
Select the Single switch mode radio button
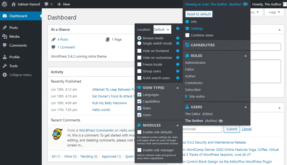coord(139,43)
